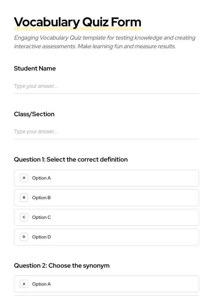The image size is (213, 296).
Task: Select Option D for Question 1
Action: [106, 237]
